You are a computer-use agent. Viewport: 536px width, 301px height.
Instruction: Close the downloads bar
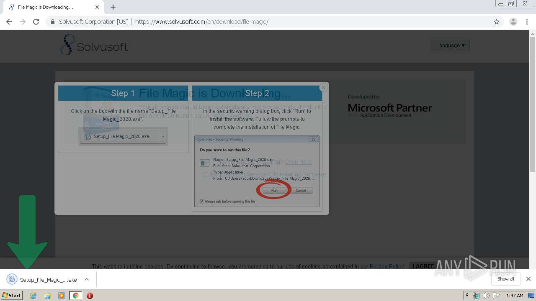pyautogui.click(x=528, y=279)
